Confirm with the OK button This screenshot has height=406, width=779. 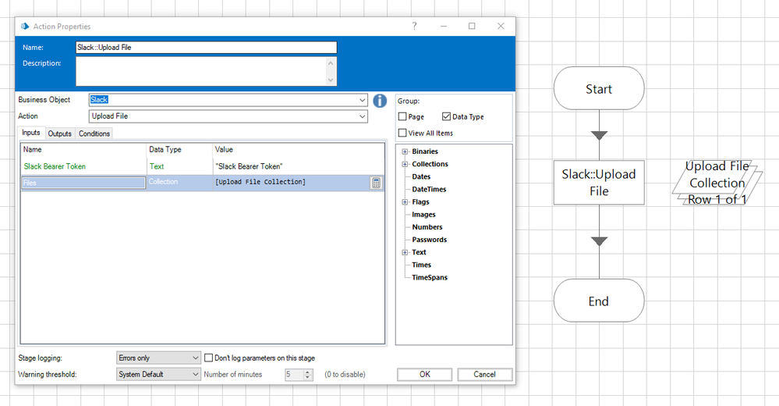pos(424,374)
